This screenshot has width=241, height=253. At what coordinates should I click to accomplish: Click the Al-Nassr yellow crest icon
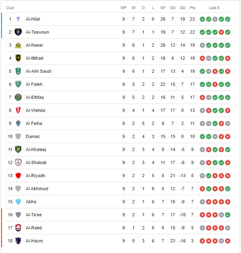[x=18, y=45]
